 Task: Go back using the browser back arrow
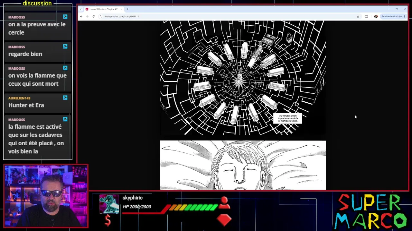(81, 16)
